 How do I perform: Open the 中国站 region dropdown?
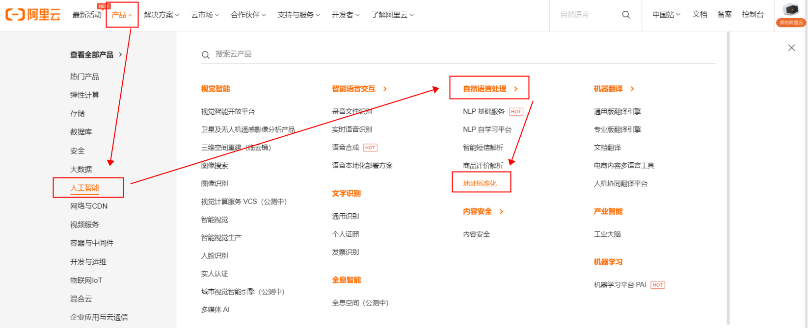pos(666,15)
